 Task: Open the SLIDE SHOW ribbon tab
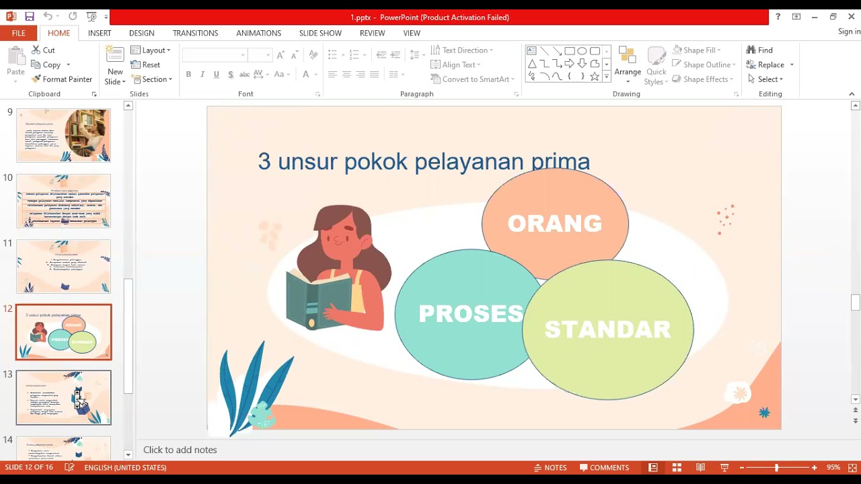pyautogui.click(x=320, y=33)
